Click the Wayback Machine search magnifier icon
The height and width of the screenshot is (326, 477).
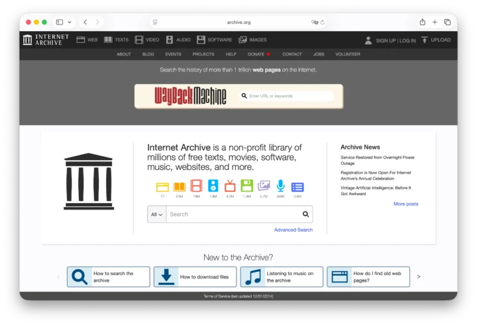click(x=244, y=96)
